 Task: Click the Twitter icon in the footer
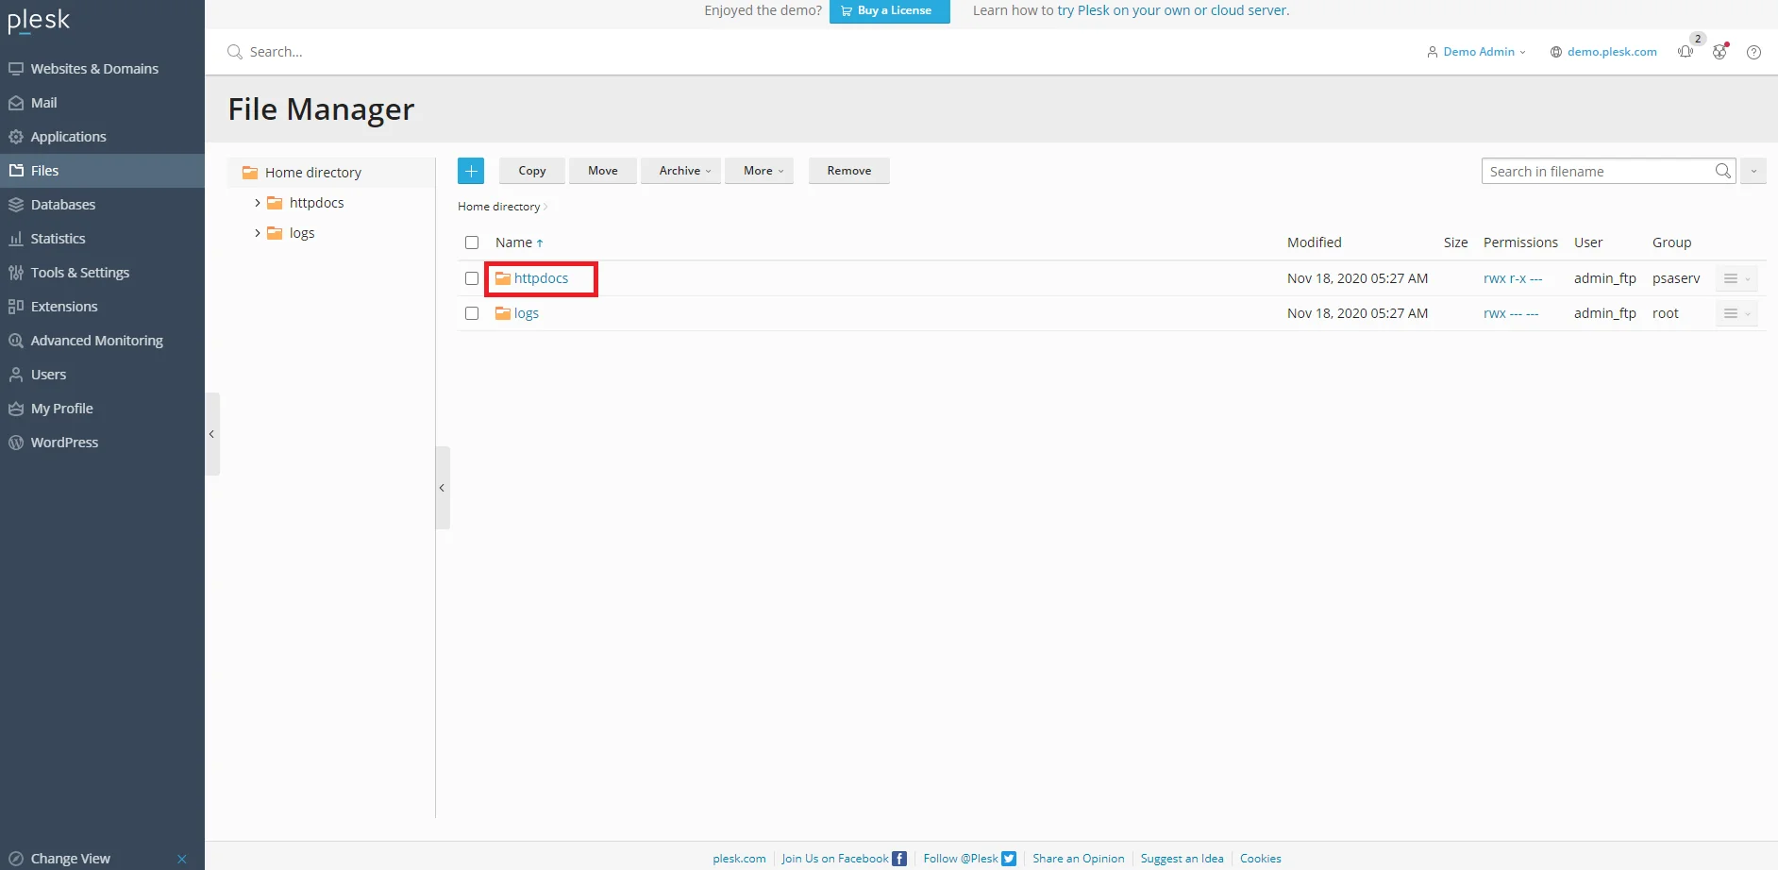[1009, 859]
